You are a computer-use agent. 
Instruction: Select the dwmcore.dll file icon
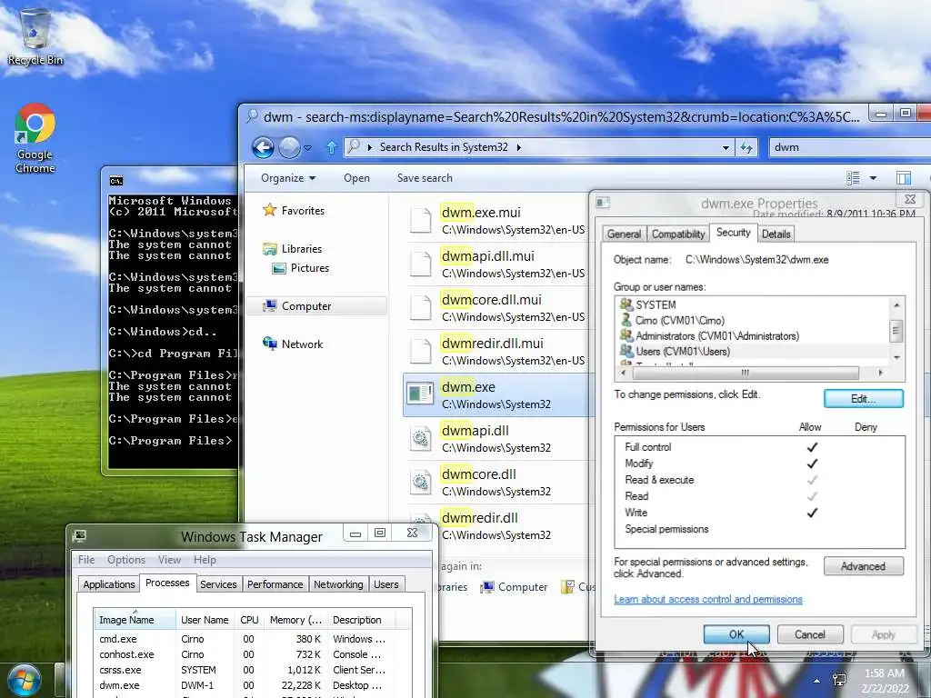(420, 482)
